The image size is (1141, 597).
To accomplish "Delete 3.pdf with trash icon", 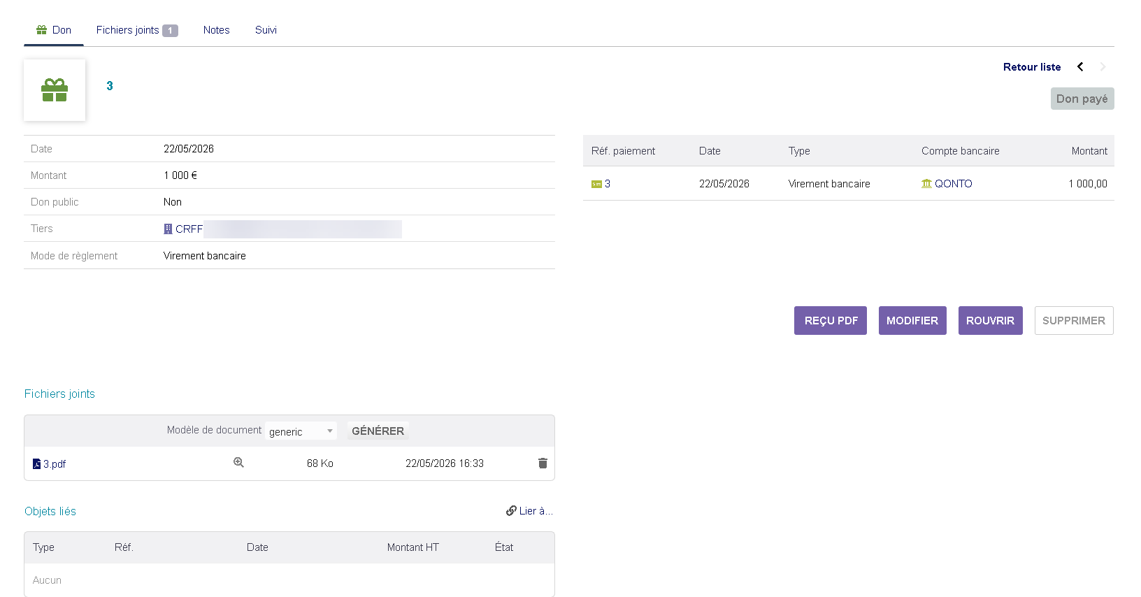I will click(x=543, y=463).
